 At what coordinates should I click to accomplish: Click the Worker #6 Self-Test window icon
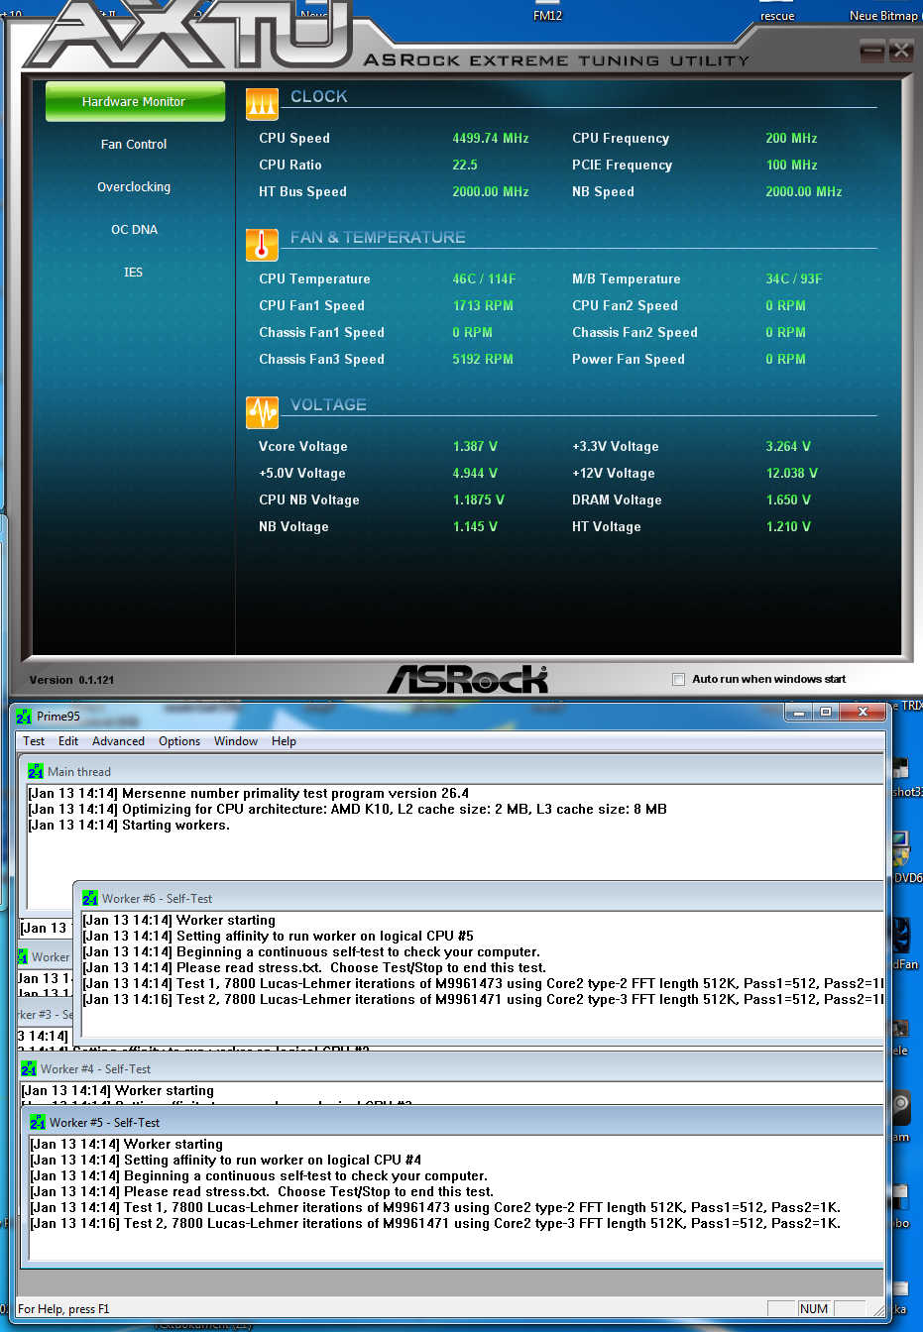[90, 898]
